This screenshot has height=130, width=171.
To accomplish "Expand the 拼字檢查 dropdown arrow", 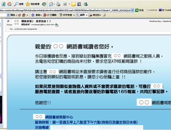I will click(x=74, y=15).
